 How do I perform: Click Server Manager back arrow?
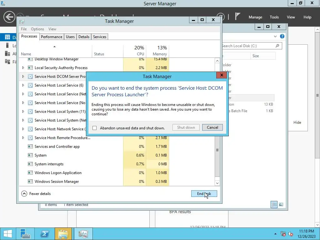tap(9, 17)
